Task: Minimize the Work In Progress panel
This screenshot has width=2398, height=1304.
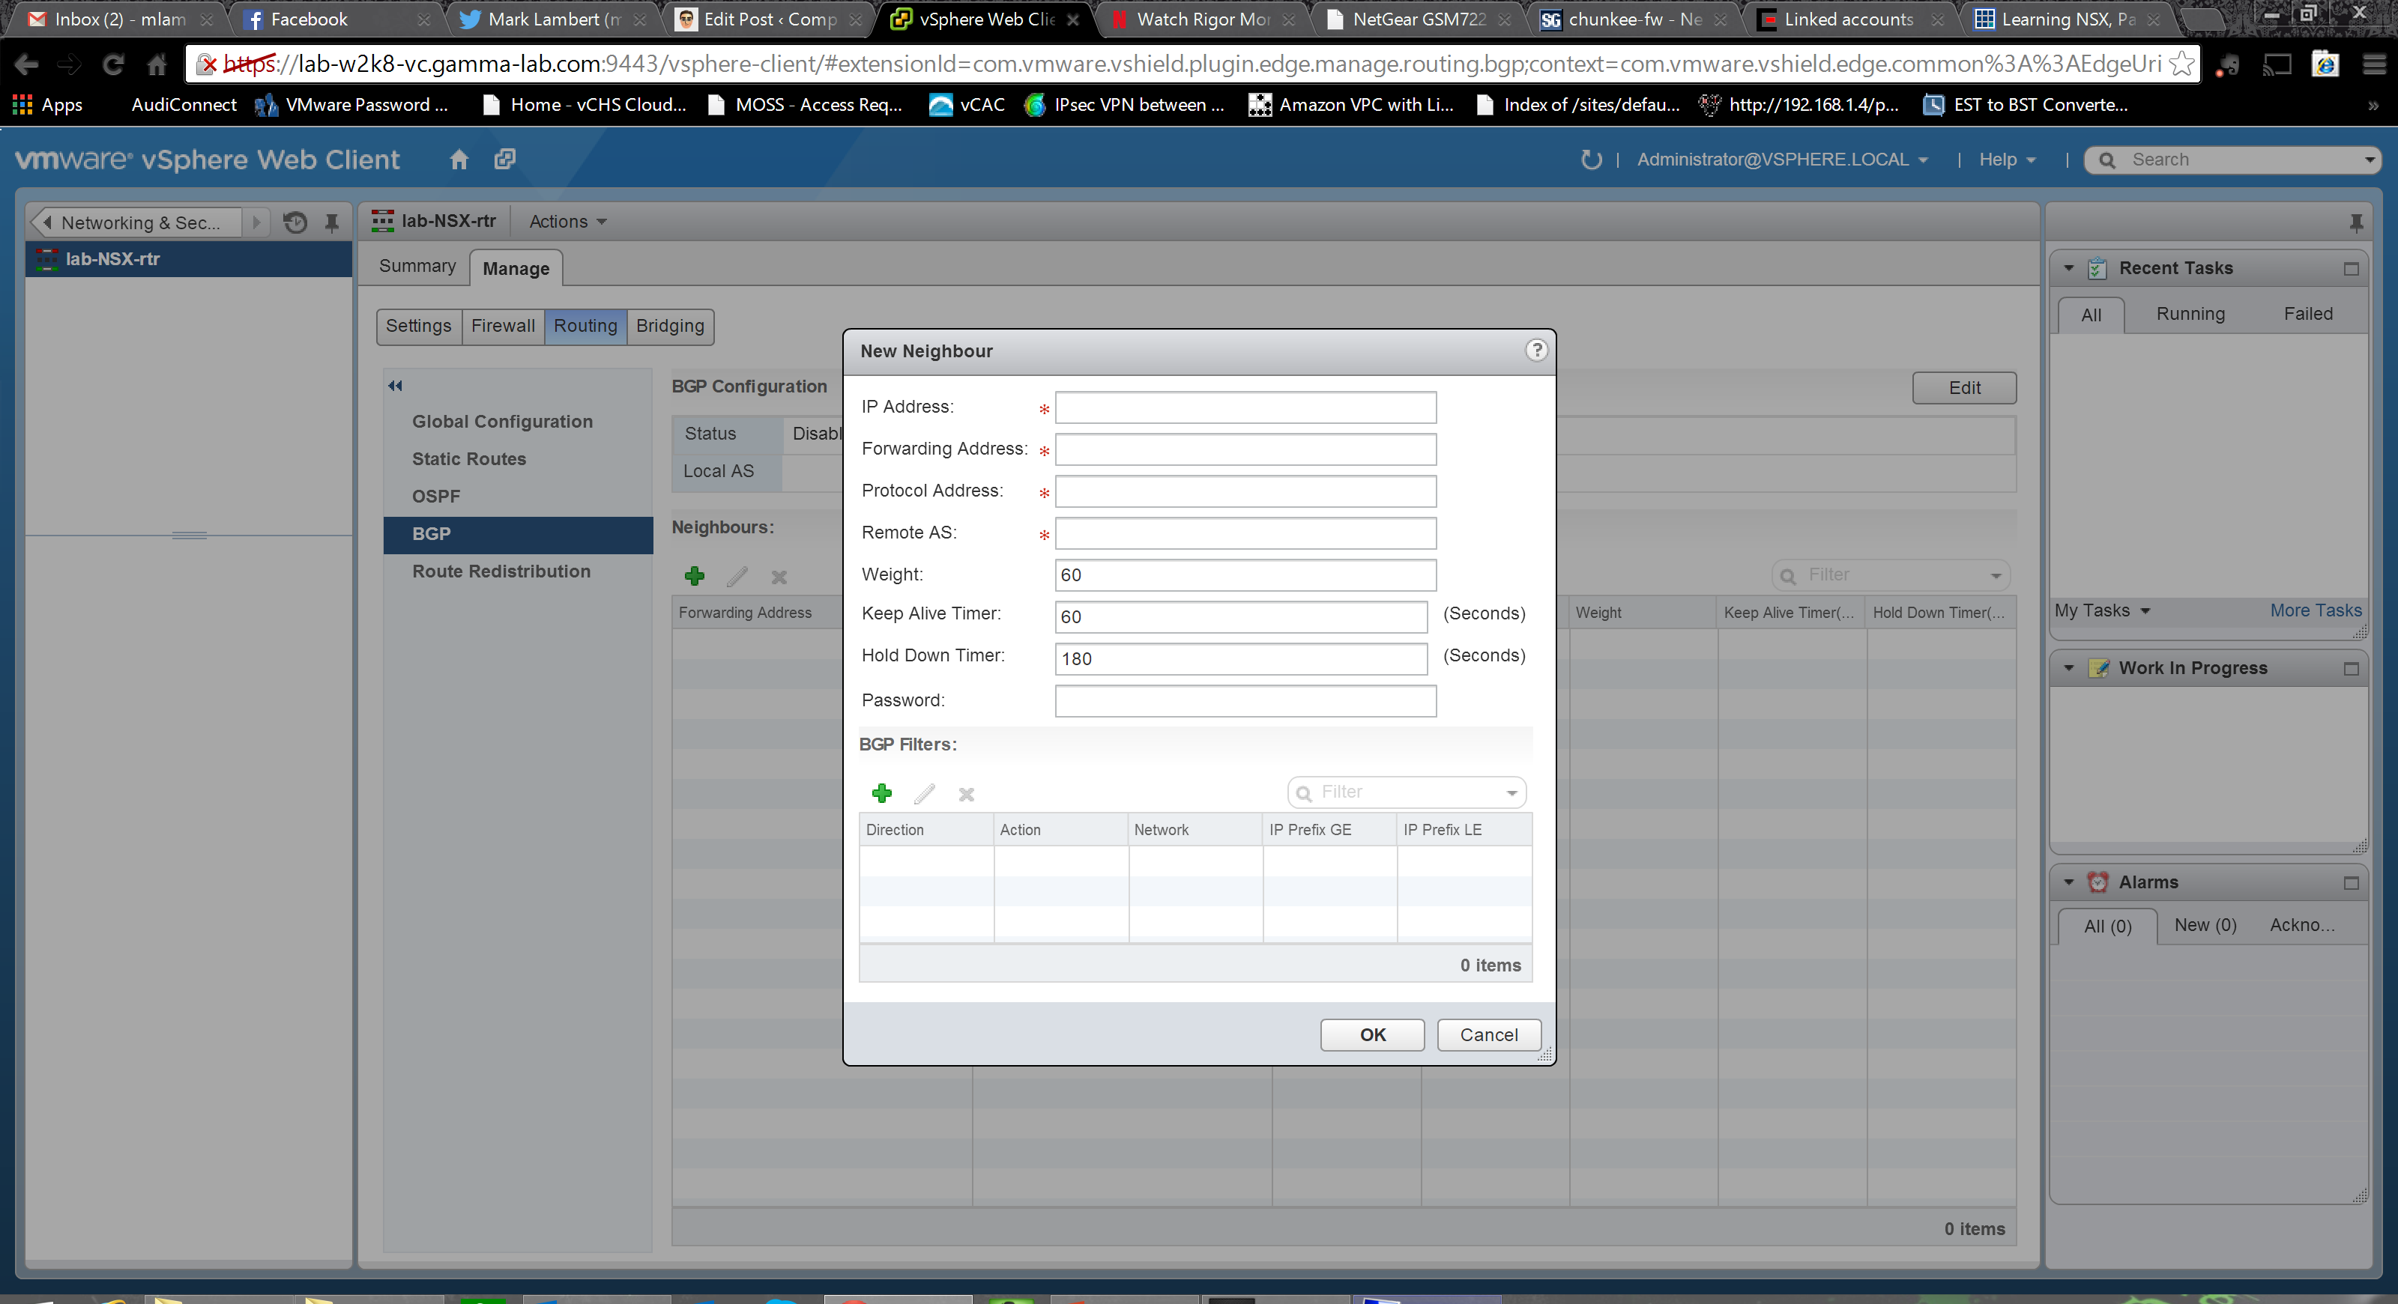Action: [2351, 669]
